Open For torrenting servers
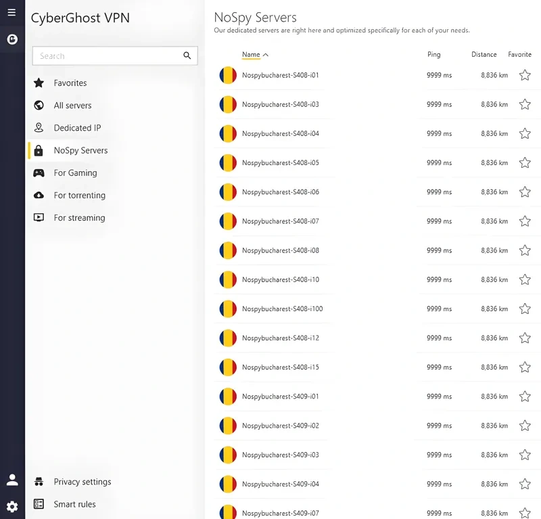 79,196
